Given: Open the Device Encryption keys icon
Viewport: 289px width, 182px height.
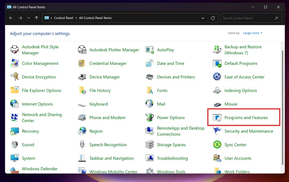Looking at the screenshot, I should pos(14,77).
